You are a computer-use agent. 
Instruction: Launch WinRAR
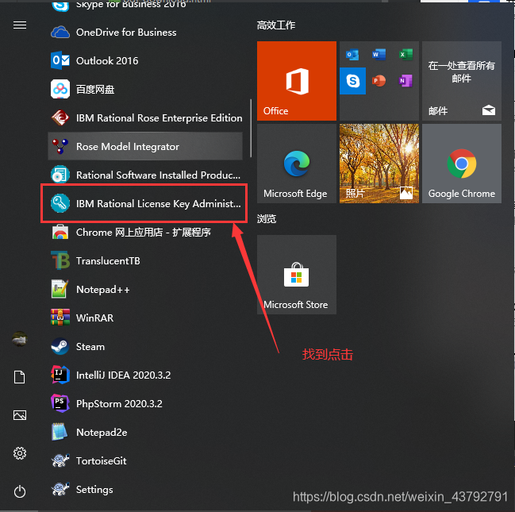pyautogui.click(x=145, y=318)
